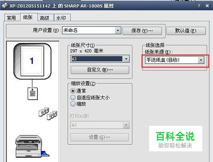Open the 纸张来源 手送纸盒(自动) dropdown

click(x=175, y=60)
